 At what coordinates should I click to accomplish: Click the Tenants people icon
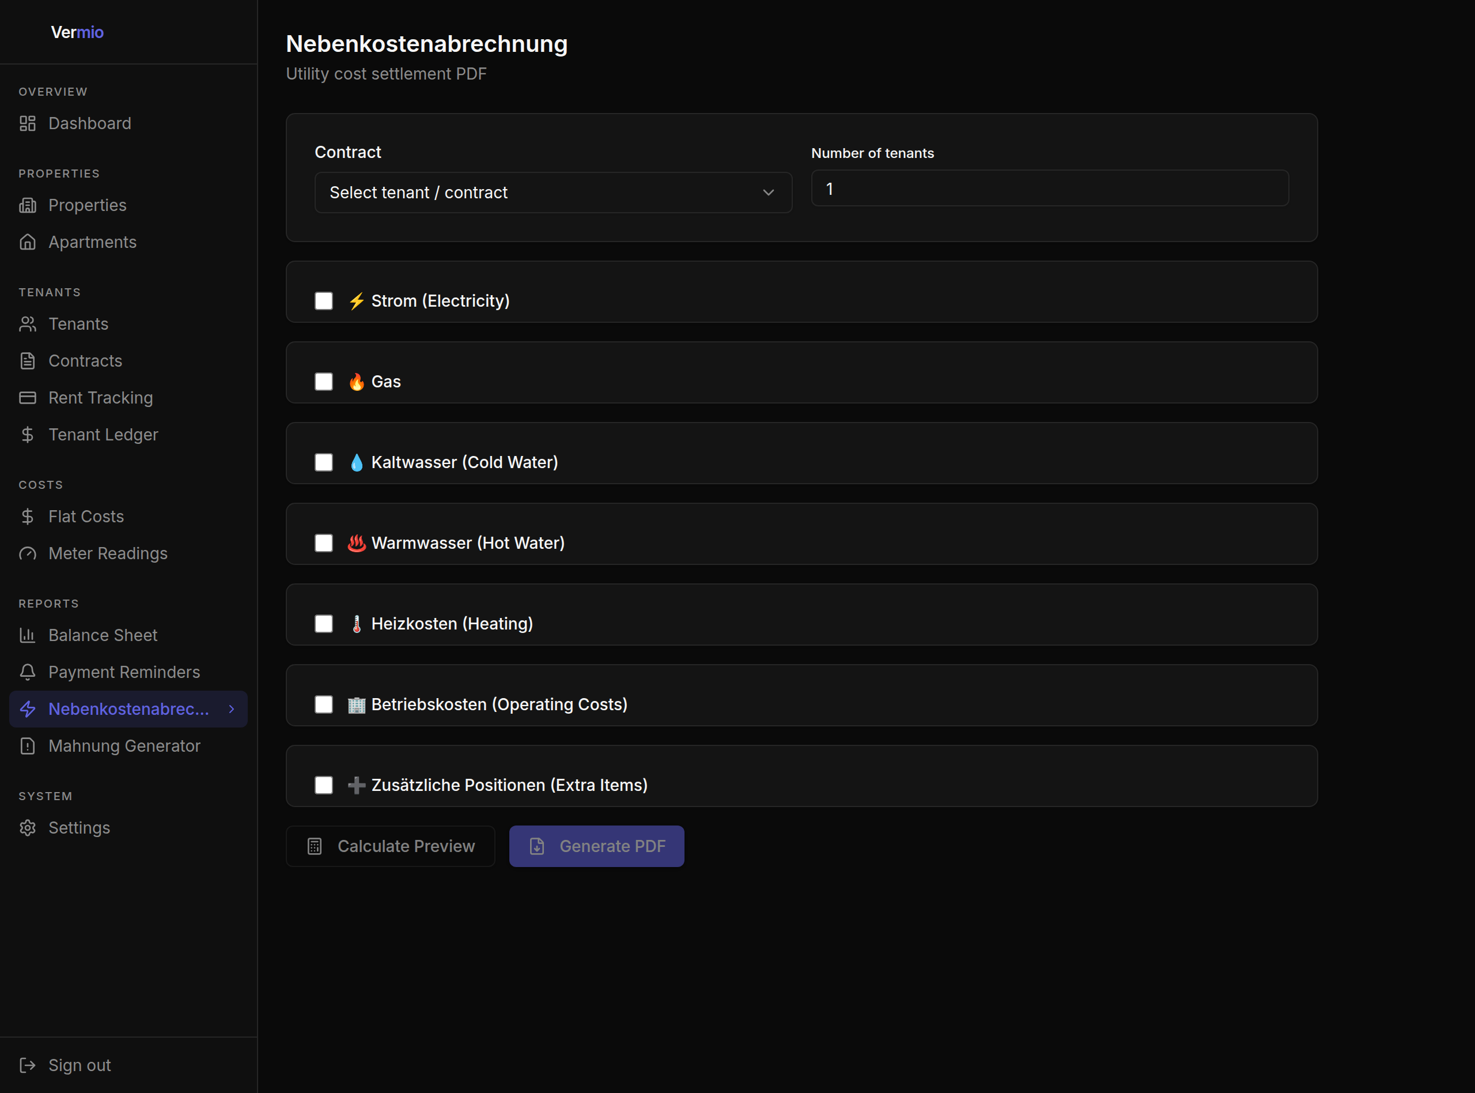click(27, 324)
